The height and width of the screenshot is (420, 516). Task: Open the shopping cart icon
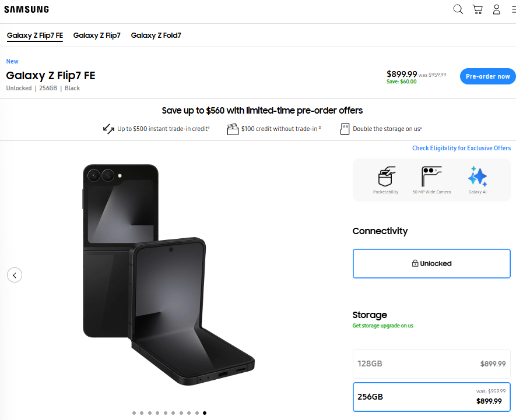478,9
